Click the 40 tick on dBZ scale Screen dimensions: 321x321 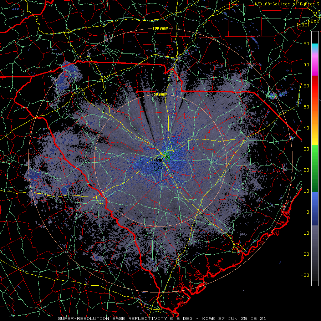[306, 128]
